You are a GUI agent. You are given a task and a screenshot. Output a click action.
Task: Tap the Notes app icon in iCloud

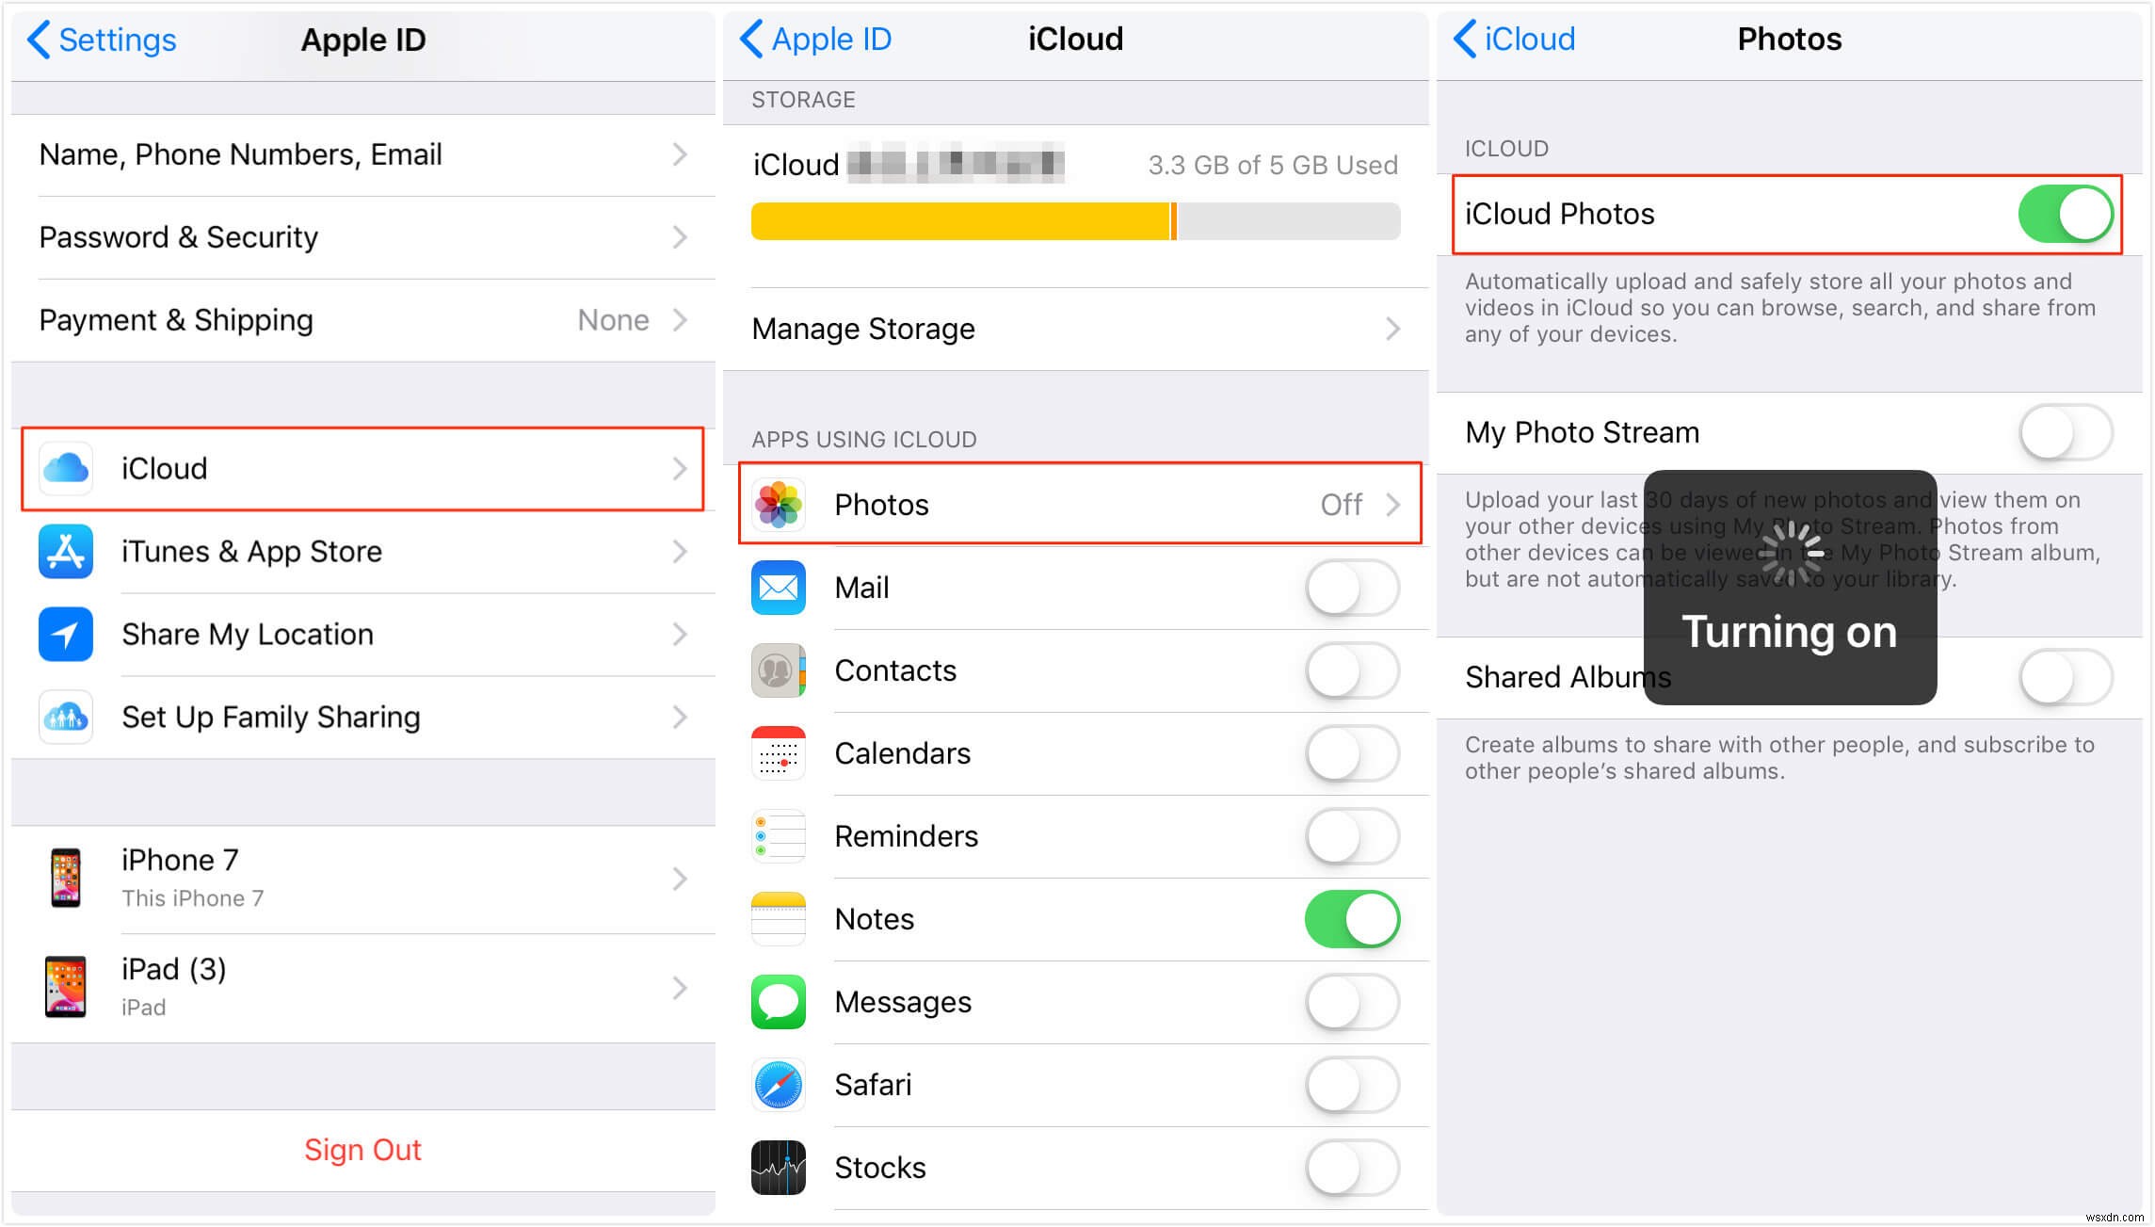(x=781, y=919)
